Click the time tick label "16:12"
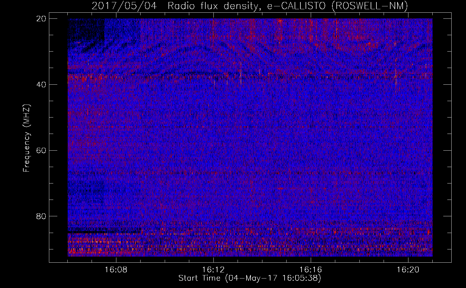The width and height of the screenshot is (466, 288). tap(213, 270)
